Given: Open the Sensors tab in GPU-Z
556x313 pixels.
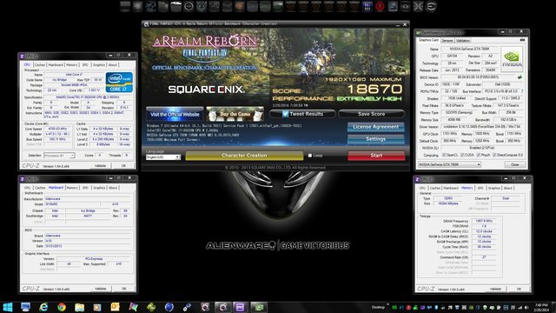Looking at the screenshot, I should (447, 41).
